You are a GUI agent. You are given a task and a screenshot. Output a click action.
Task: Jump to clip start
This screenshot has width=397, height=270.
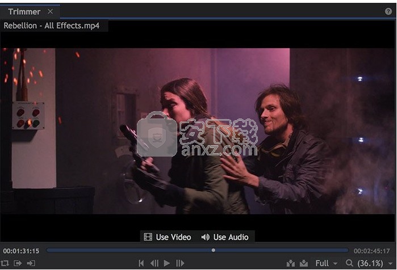pos(141,263)
